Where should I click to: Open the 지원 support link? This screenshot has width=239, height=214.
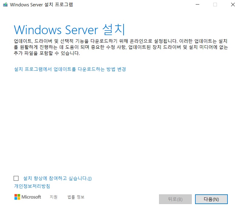click(54, 197)
